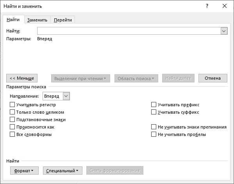This screenshot has height=184, width=234.
Task: Click the help question mark icon
Action: pos(207,6)
